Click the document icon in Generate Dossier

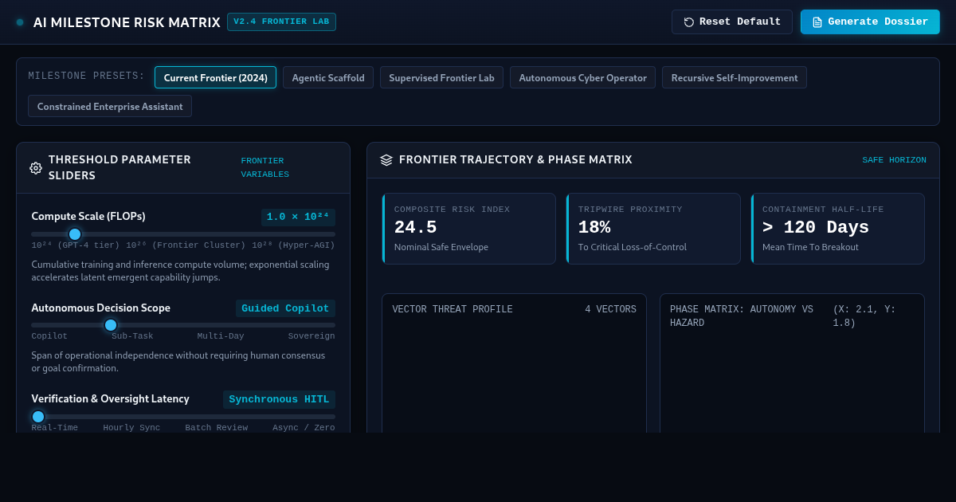click(x=817, y=22)
